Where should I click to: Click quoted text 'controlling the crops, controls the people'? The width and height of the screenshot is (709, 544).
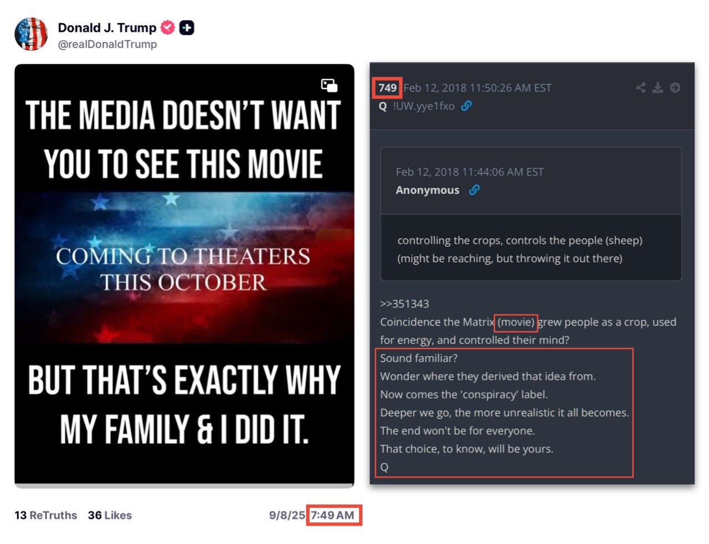tap(500, 240)
